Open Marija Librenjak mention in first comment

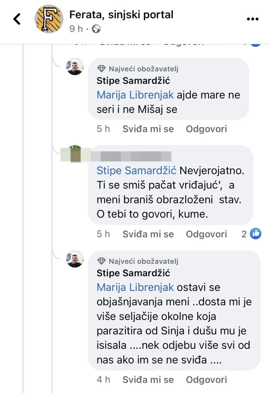135,95
